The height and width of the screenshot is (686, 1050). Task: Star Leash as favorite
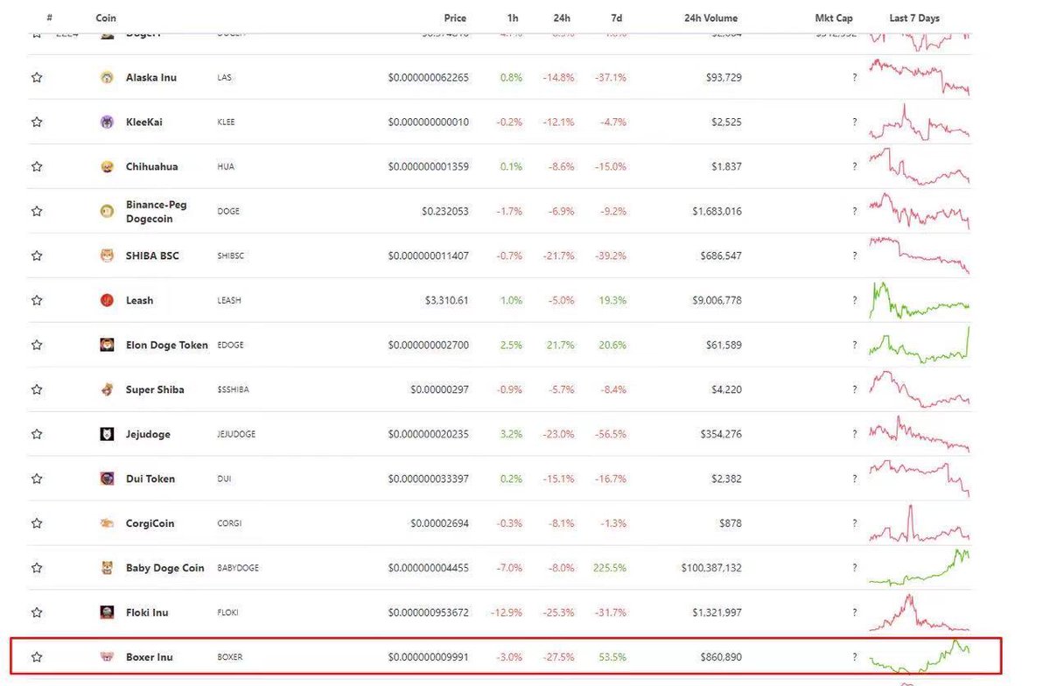click(37, 301)
